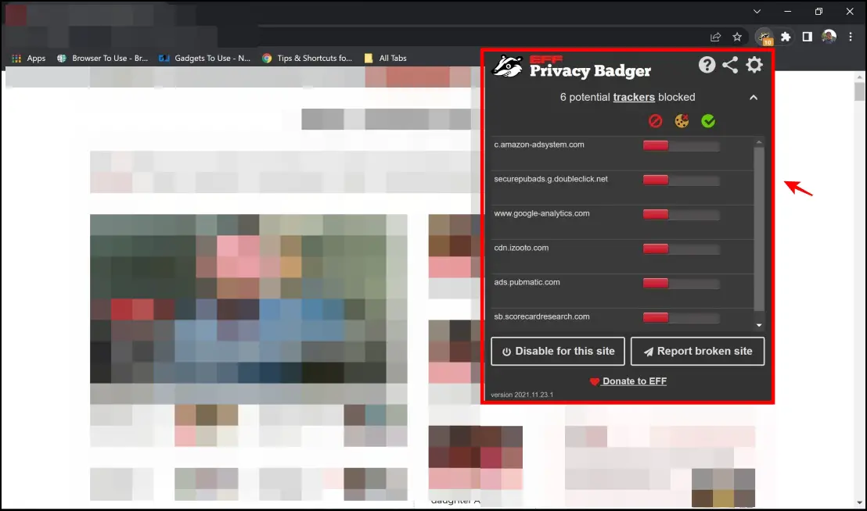Open the Browser To Use bookmark

[103, 58]
